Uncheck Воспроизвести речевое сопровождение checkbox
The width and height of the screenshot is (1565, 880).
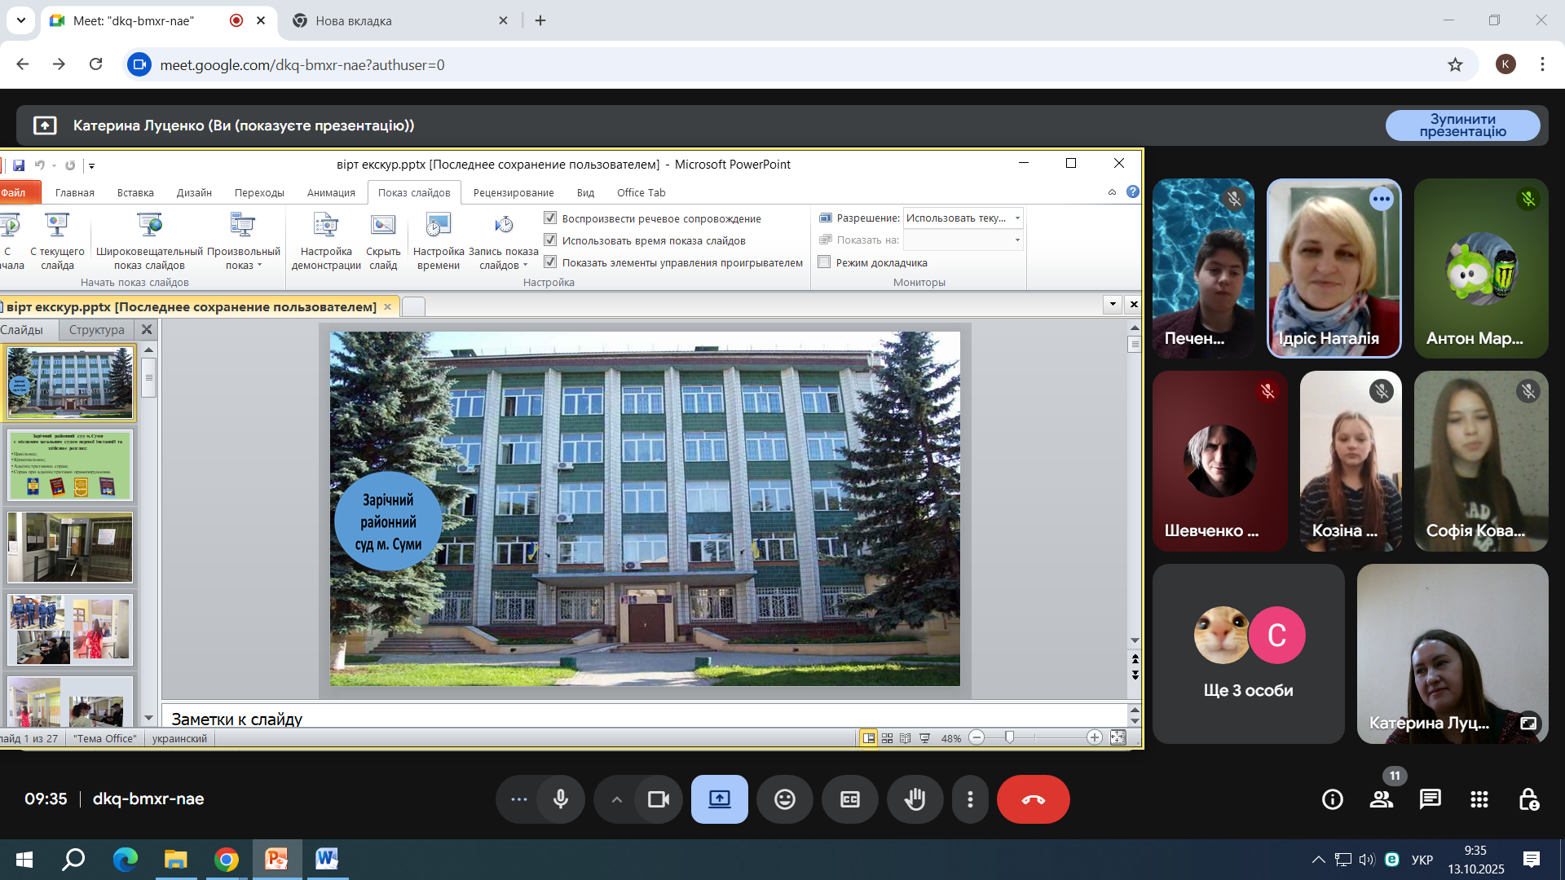coord(550,218)
